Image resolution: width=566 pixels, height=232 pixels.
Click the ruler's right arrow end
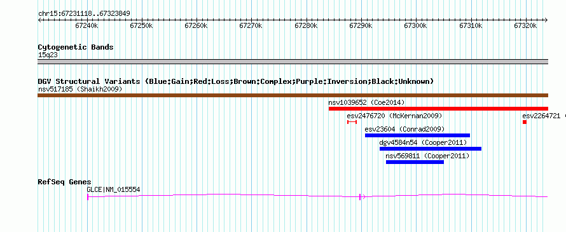546,20
